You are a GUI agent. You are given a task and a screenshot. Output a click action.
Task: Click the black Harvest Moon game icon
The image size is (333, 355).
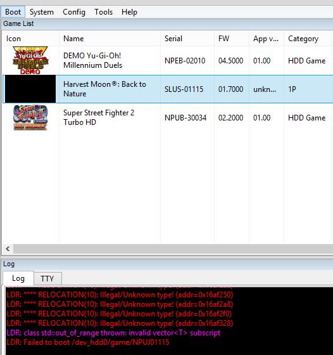pos(30,89)
